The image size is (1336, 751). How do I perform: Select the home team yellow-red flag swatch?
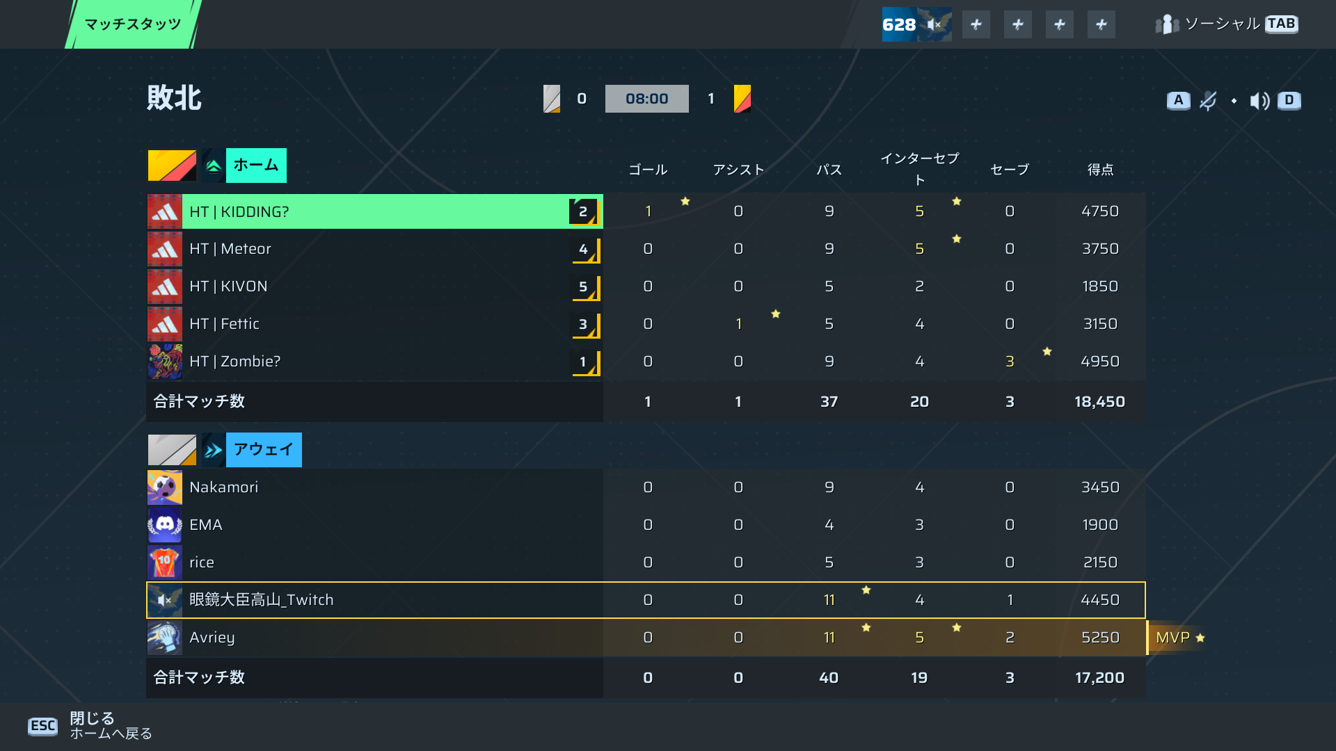click(172, 165)
